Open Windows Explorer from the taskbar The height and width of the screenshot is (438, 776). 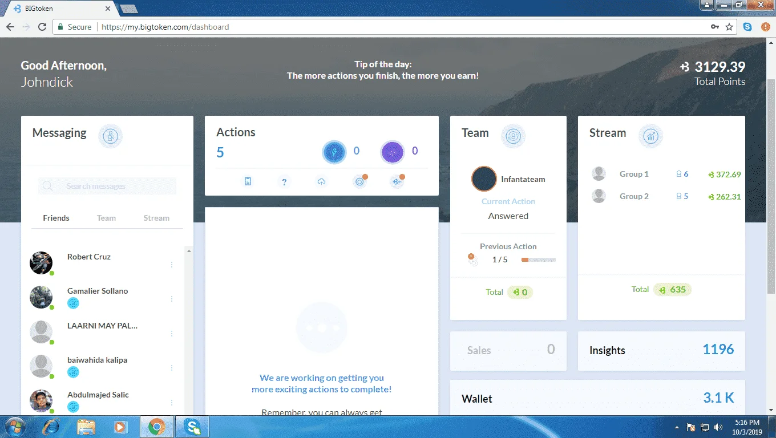[86, 427]
